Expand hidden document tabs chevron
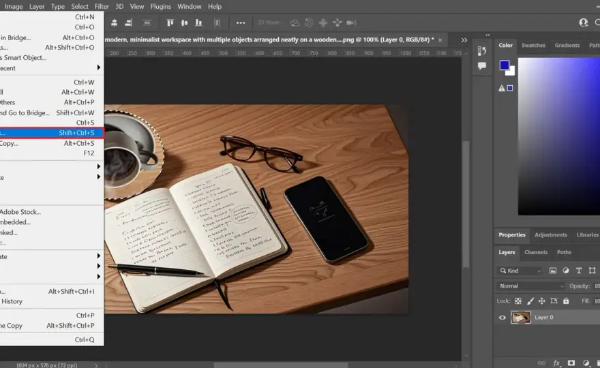 [464, 40]
